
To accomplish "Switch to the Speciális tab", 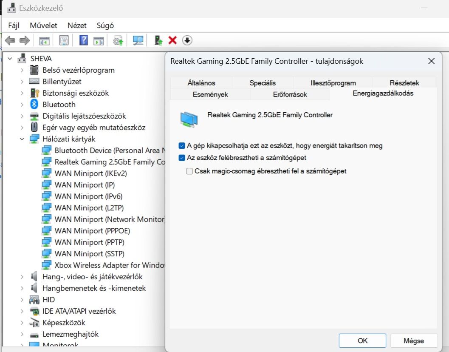I will click(x=262, y=83).
